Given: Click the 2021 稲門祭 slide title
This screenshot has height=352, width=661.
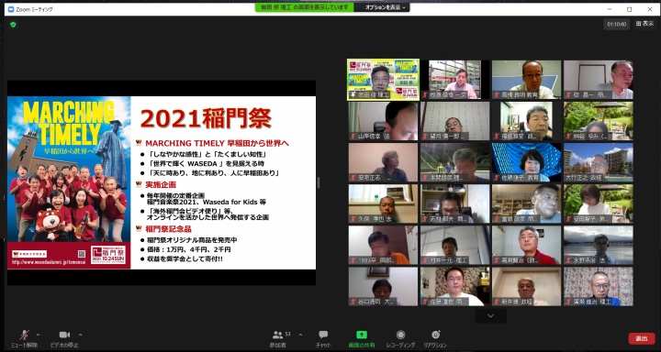Looking at the screenshot, I should (x=206, y=119).
